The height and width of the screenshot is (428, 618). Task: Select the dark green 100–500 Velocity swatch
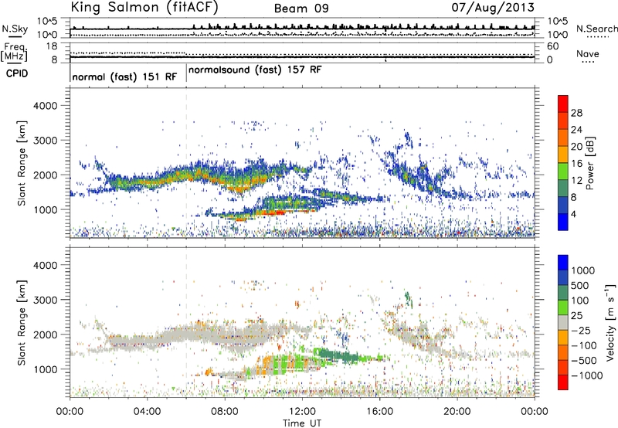(563, 293)
